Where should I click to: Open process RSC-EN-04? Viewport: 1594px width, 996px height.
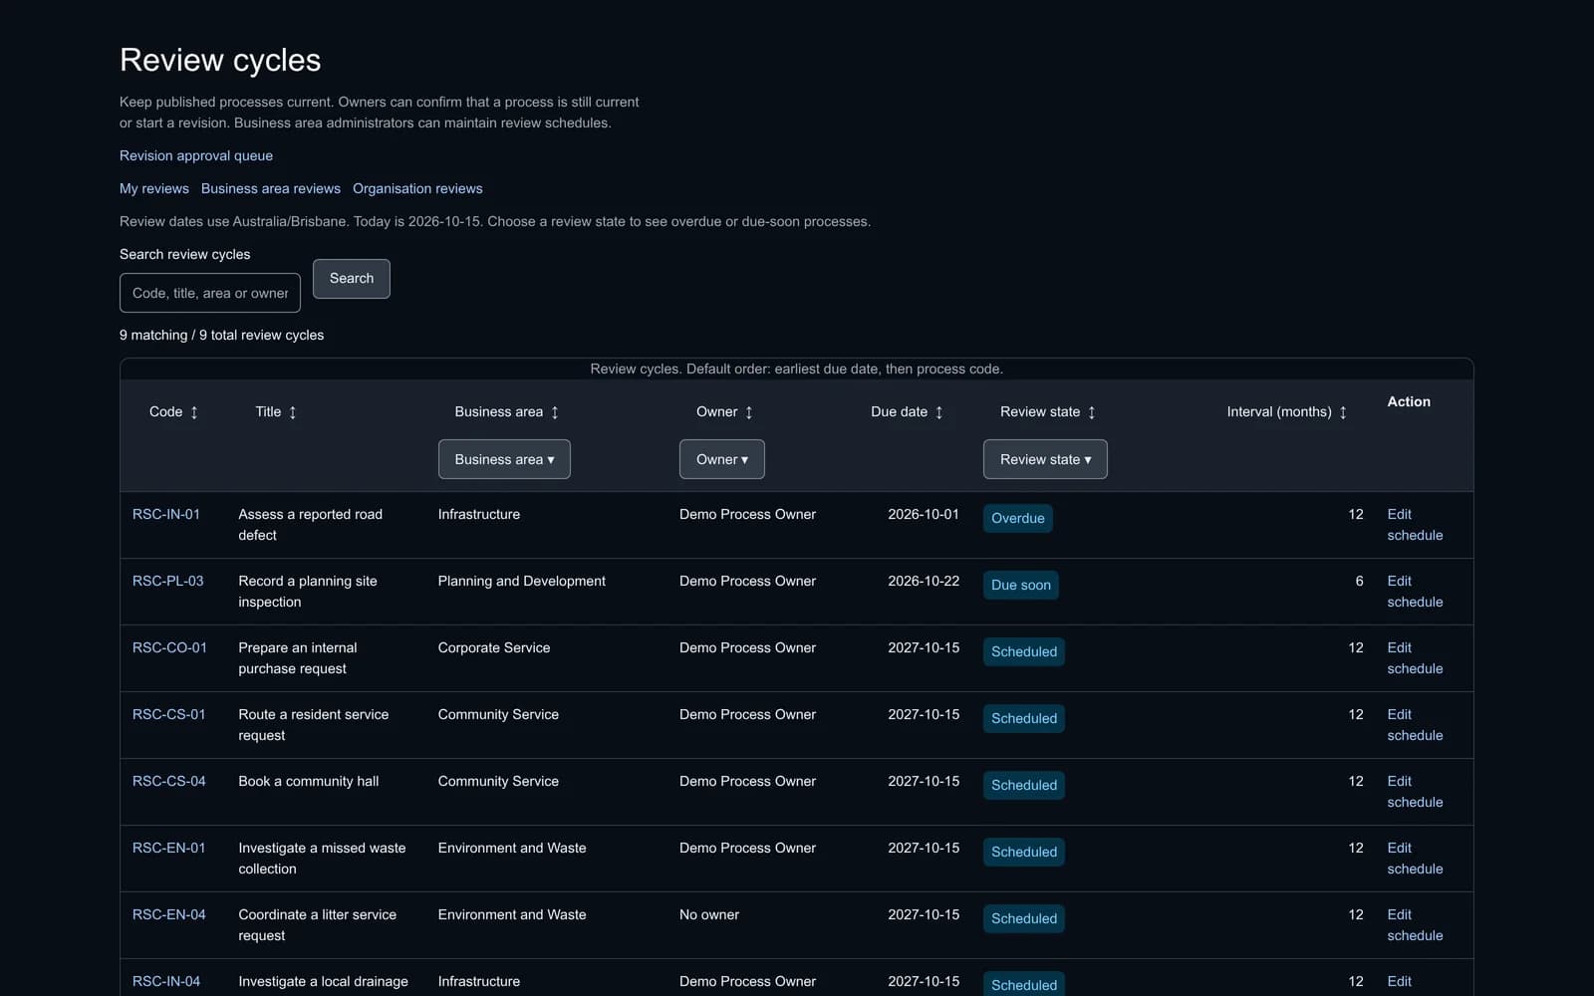point(169,914)
